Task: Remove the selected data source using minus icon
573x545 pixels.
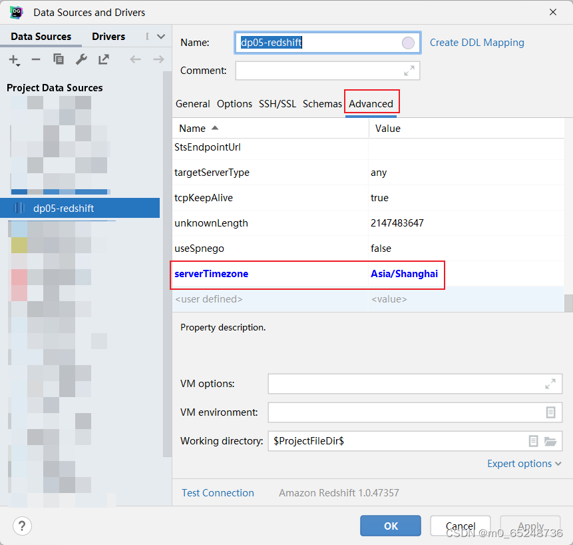Action: point(37,59)
